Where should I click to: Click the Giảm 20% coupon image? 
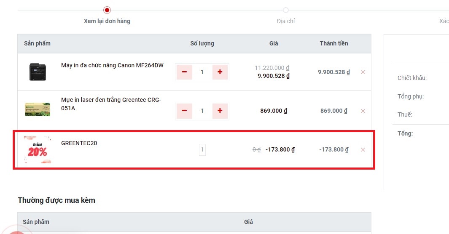tap(38, 150)
